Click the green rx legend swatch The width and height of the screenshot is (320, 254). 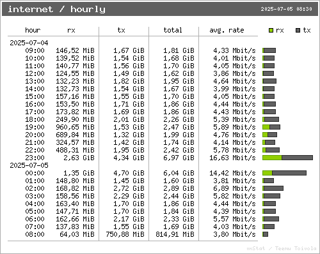271,31
